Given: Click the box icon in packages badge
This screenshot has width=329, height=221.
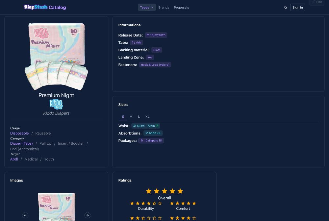Looking at the screenshot, I should 141,140.
